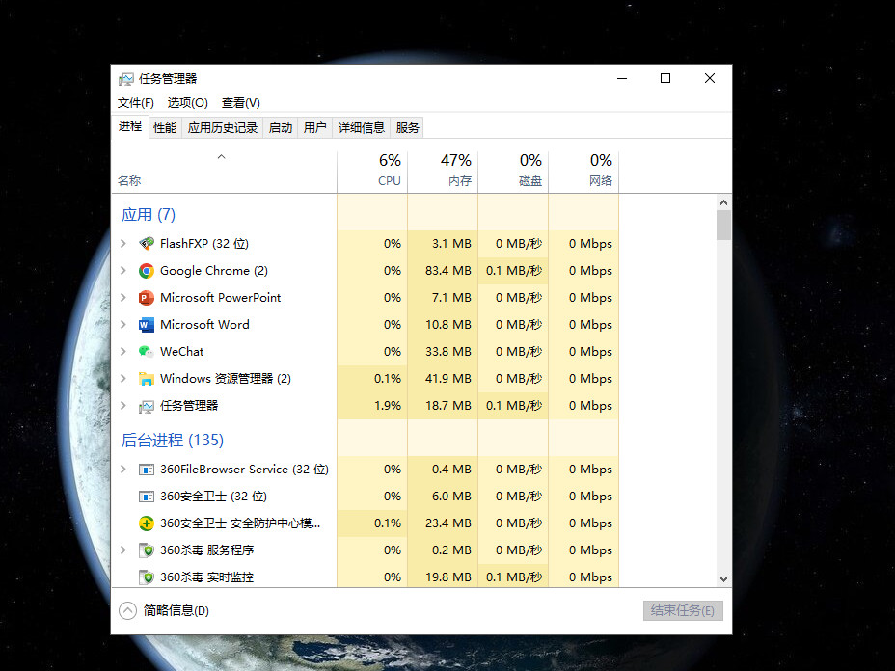The height and width of the screenshot is (671, 895).
Task: Select the 进程 tab
Action: [130, 126]
